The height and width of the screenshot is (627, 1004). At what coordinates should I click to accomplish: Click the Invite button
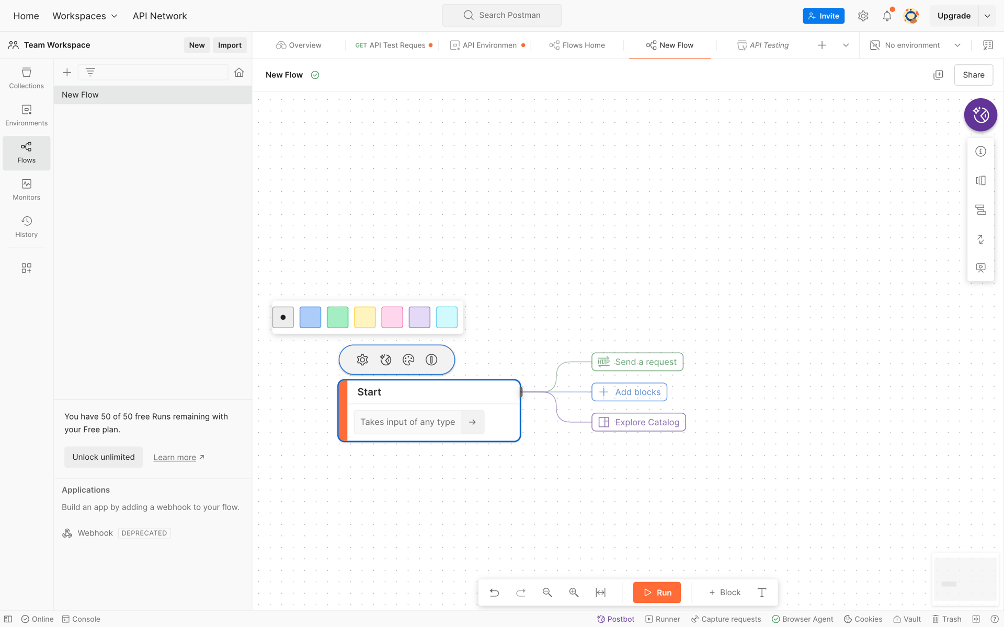point(824,16)
